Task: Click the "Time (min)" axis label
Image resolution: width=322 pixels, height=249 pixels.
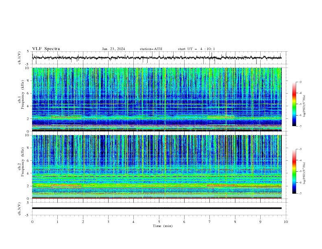Action: [163, 226]
